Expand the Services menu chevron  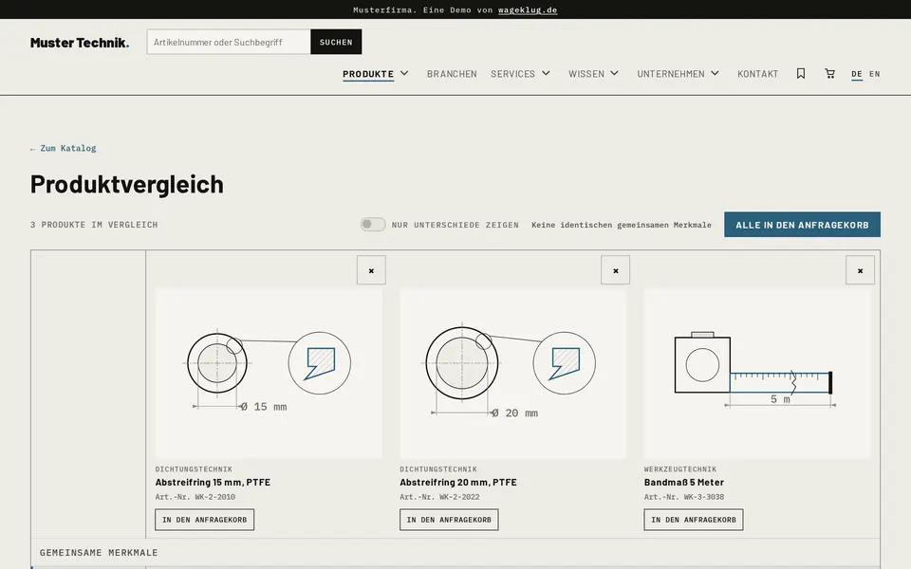pyautogui.click(x=547, y=73)
